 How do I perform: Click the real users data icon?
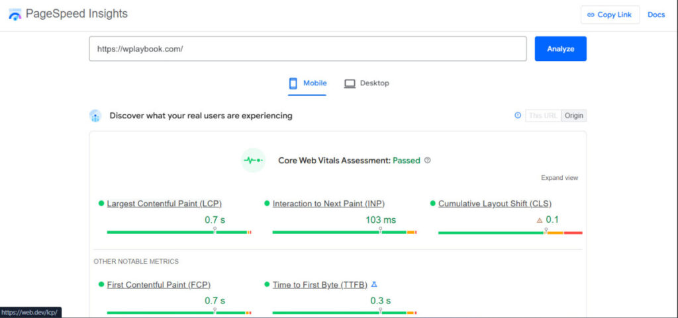pyautogui.click(x=95, y=116)
